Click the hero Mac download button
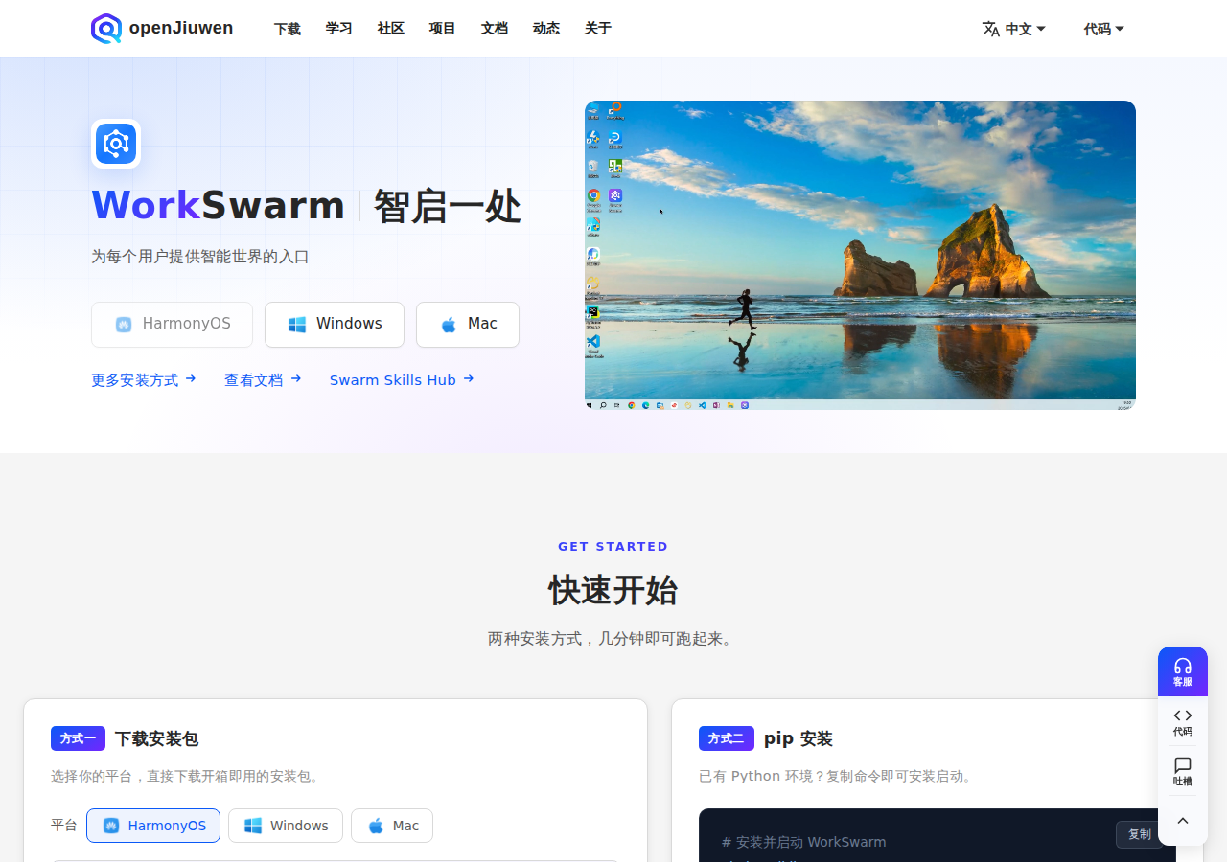The width and height of the screenshot is (1227, 862). pyautogui.click(x=468, y=325)
